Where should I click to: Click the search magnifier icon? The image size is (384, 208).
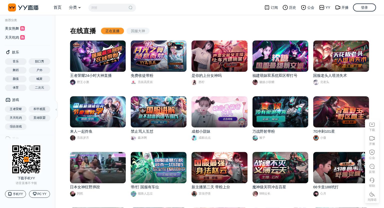[x=130, y=8]
